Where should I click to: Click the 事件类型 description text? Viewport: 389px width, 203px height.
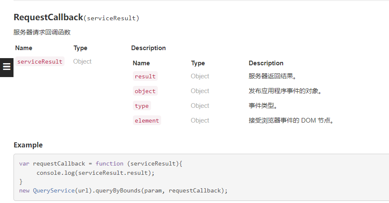pos(263,106)
